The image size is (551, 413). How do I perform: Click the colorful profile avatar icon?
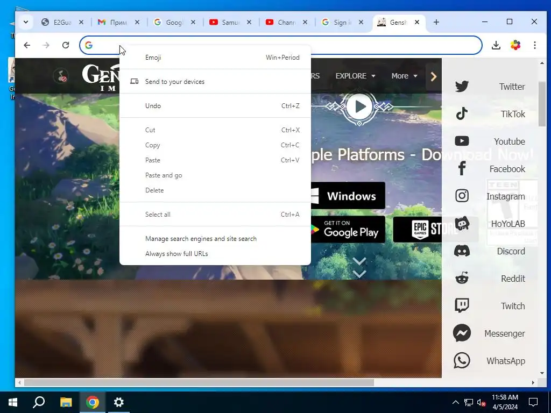(x=515, y=45)
